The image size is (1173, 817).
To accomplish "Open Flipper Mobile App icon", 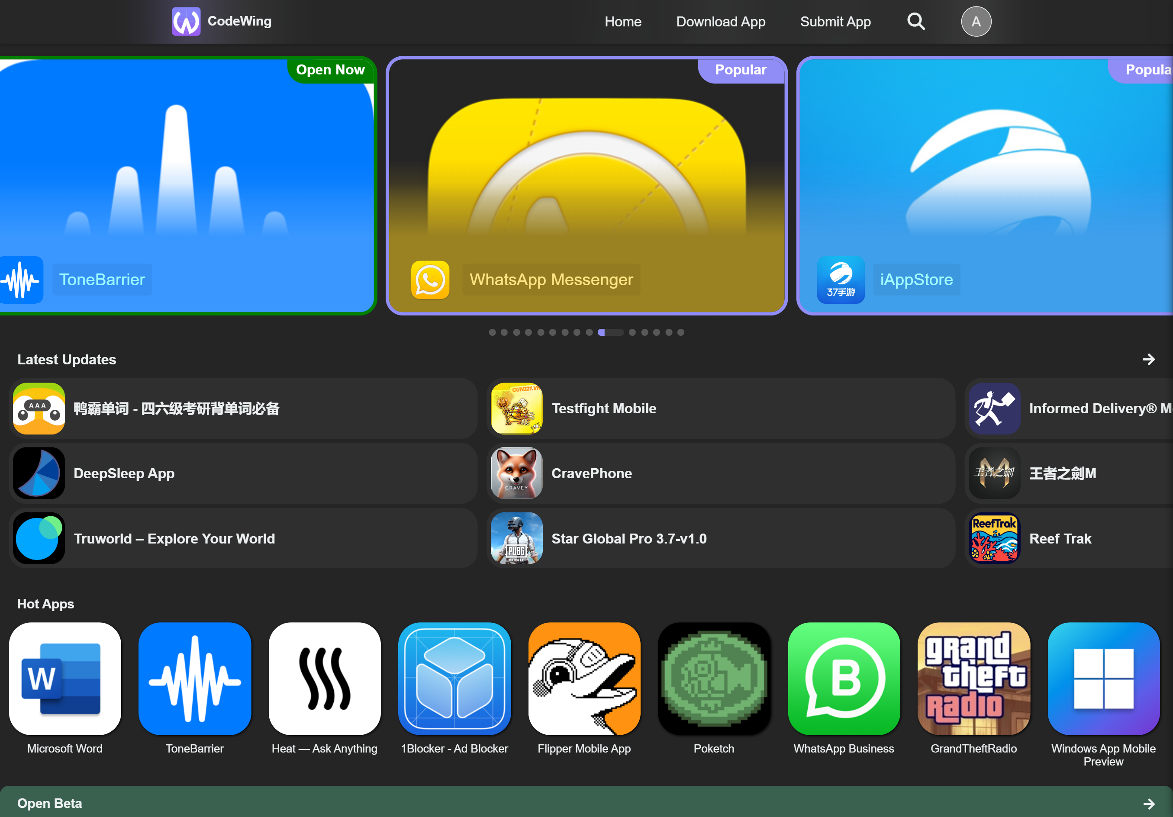I will (584, 678).
